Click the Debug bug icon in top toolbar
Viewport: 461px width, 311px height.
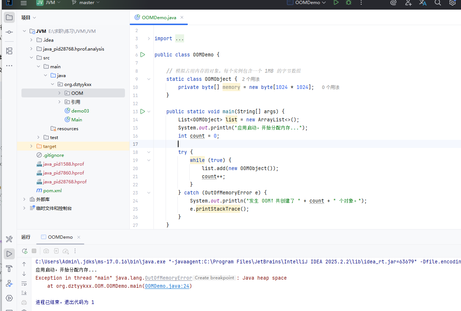tap(348, 3)
